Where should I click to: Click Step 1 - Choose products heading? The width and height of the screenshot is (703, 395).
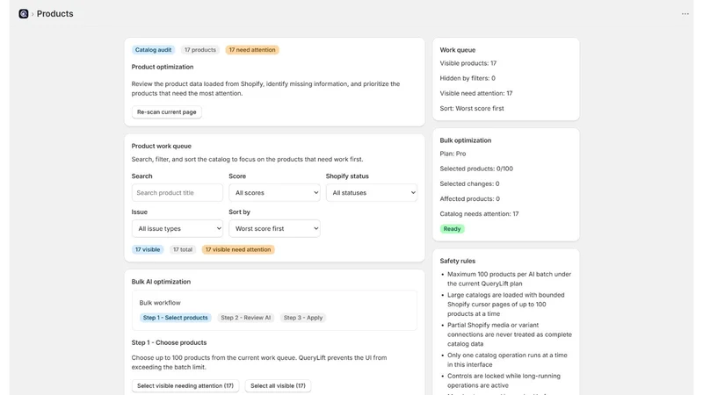[169, 342]
